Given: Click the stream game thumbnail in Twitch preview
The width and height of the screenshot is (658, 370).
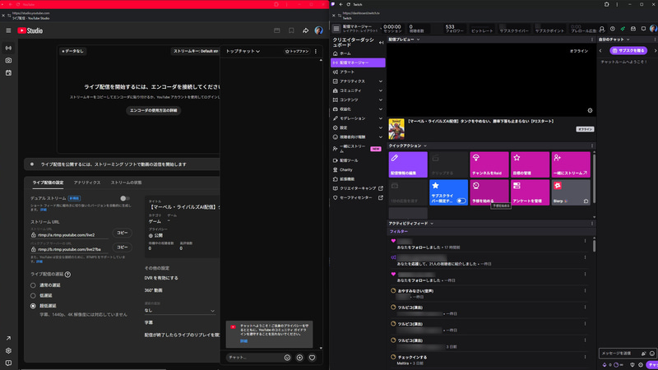Looking at the screenshot, I should 396,129.
